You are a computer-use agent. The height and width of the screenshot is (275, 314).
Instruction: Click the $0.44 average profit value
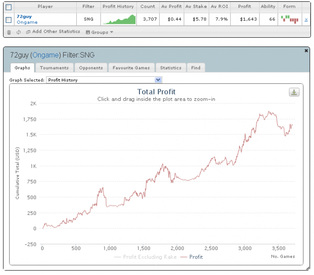[174, 19]
